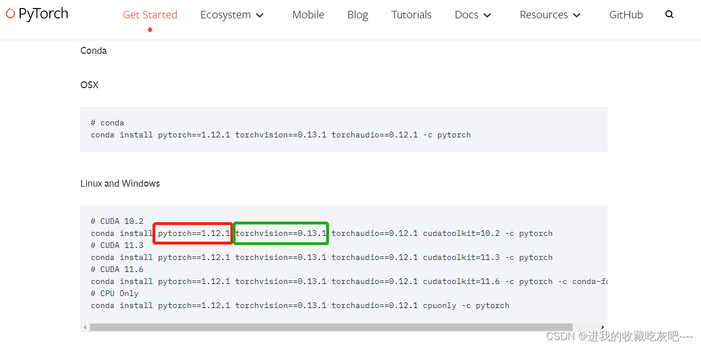Go to the Mobile page

point(308,15)
